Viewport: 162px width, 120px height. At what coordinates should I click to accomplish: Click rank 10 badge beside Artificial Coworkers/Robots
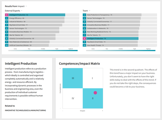coord(6,45)
